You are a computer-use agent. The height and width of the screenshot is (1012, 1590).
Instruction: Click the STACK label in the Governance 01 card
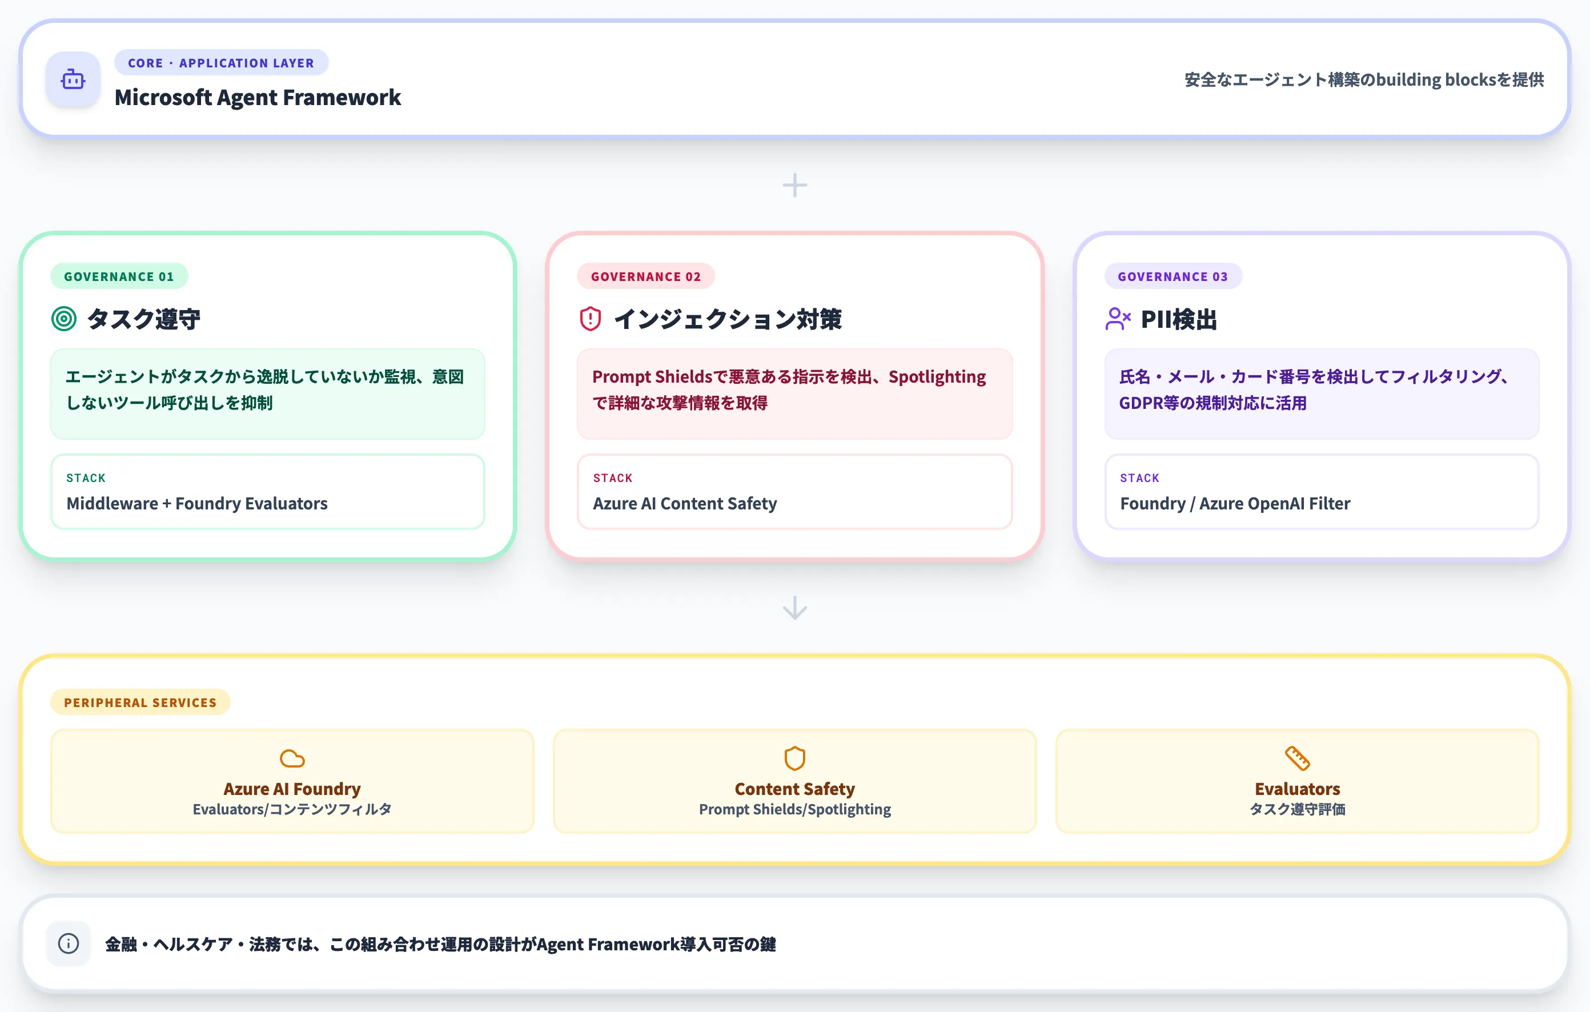click(86, 477)
